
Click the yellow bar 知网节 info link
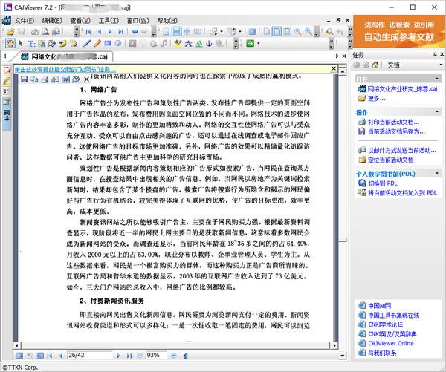65,69
